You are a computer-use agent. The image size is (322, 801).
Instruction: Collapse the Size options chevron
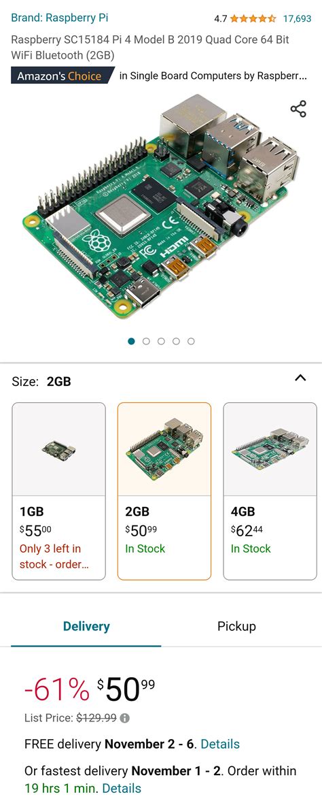(300, 378)
